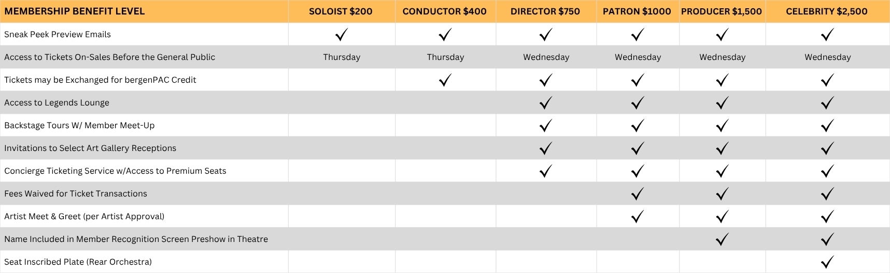Click the Conductor checkmark for bergenPAC Credit exchange
Image resolution: width=890 pixels, height=273 pixels.
pos(445,80)
